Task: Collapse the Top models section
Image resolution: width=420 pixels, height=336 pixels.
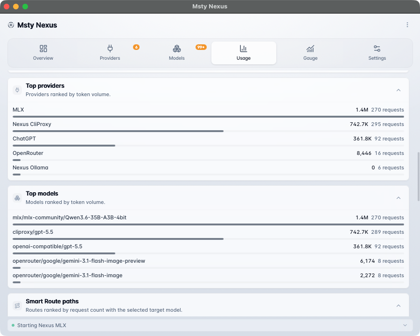Action: pos(399,198)
